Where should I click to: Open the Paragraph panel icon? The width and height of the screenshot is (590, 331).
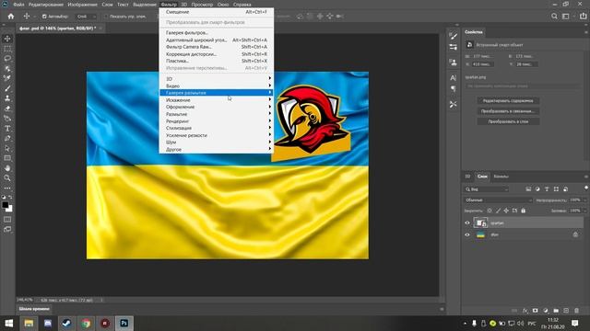tap(453, 88)
